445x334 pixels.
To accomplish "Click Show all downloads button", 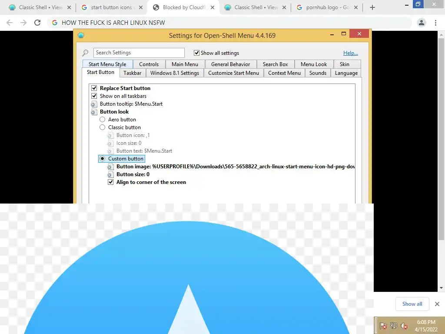I will [x=412, y=304].
